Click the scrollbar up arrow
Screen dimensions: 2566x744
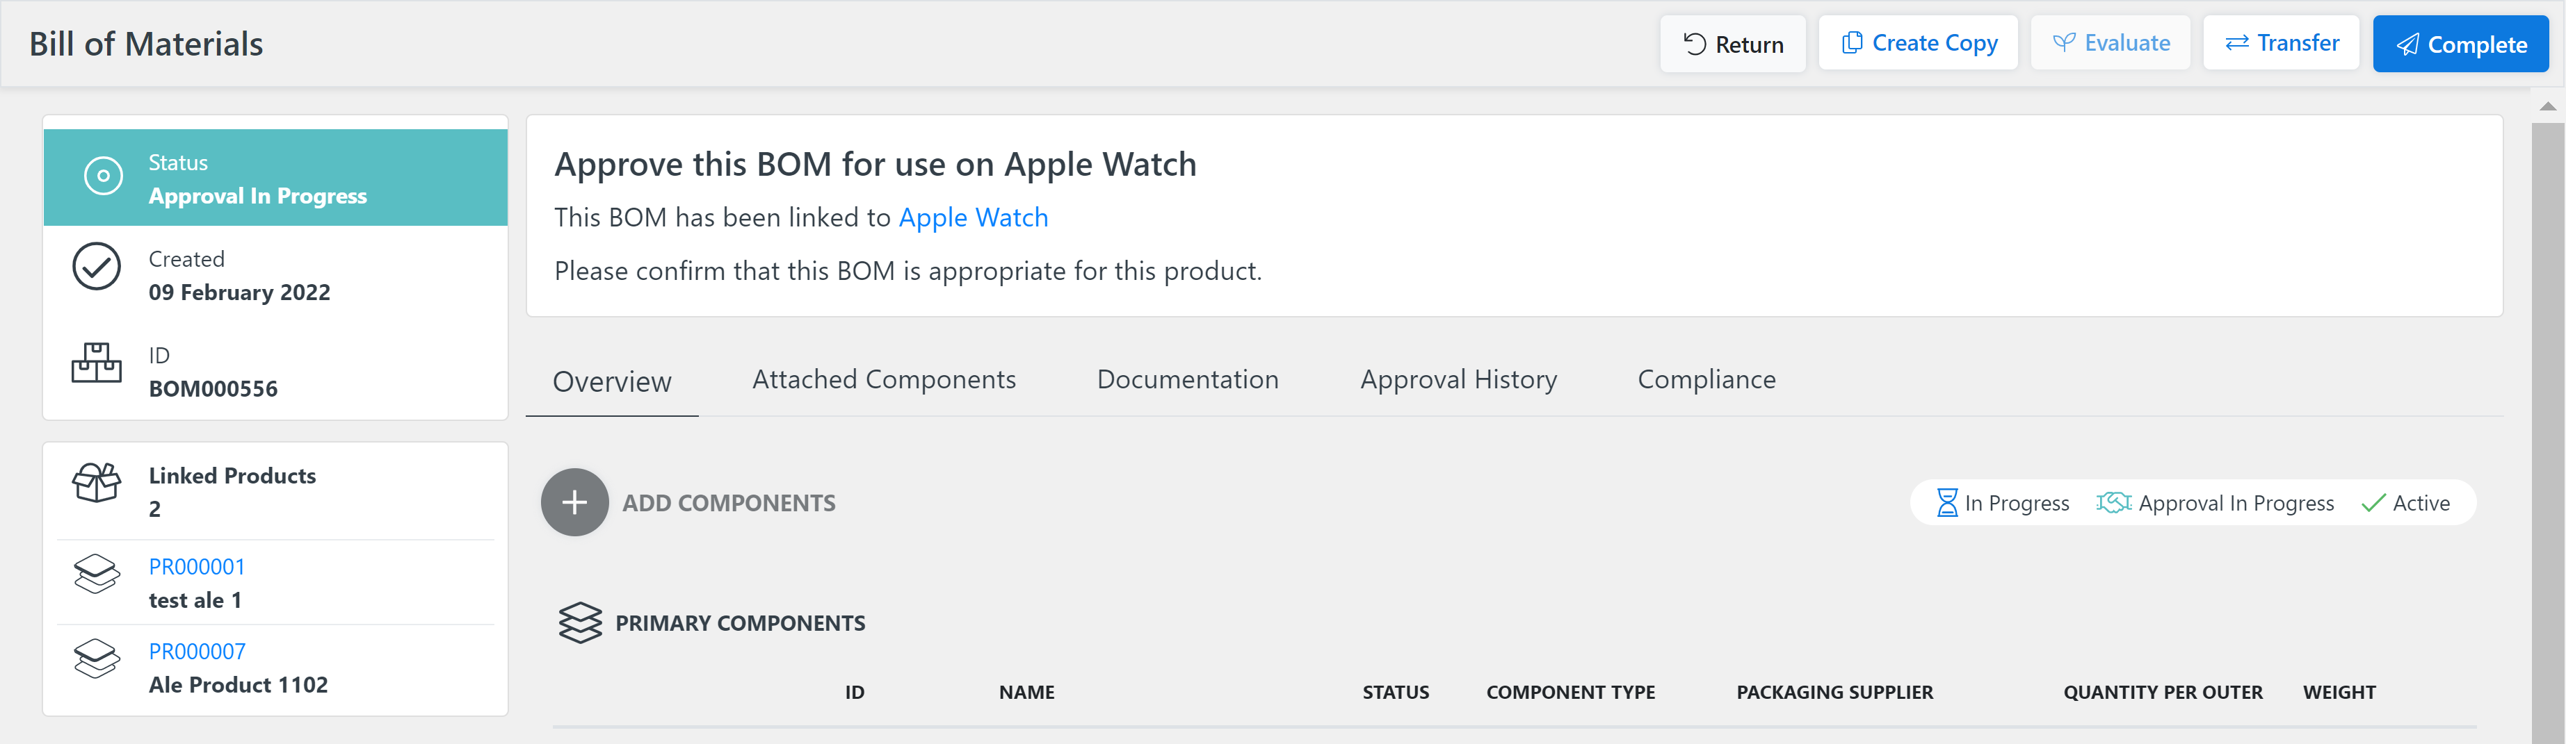pos(2547,106)
